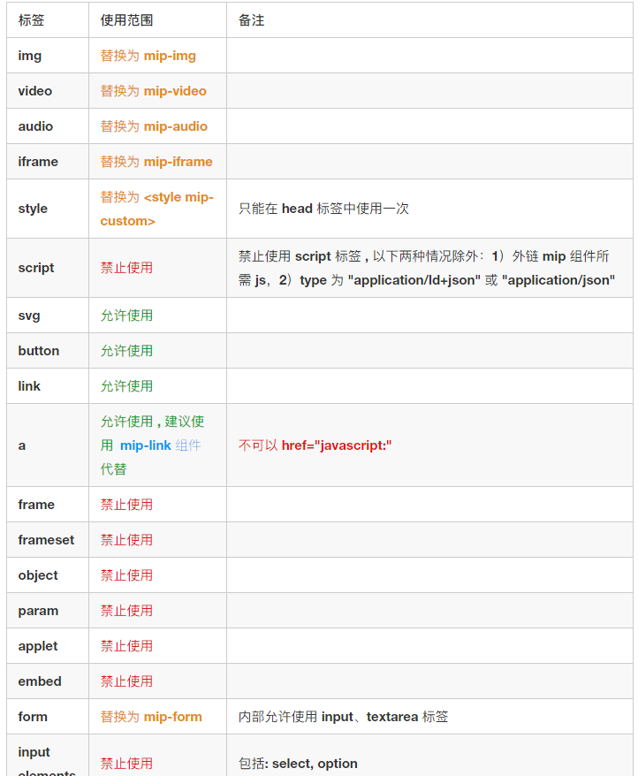Click the 备注 column header
Image resolution: width=638 pixels, height=776 pixels.
pos(251,20)
